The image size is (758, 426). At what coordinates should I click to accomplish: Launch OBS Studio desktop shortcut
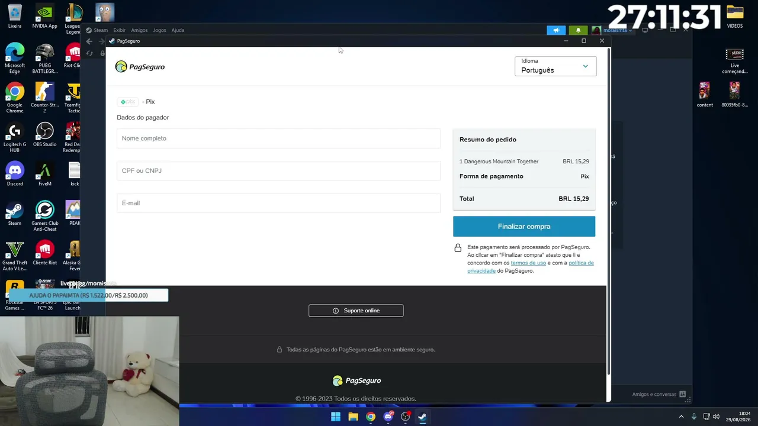click(x=44, y=134)
